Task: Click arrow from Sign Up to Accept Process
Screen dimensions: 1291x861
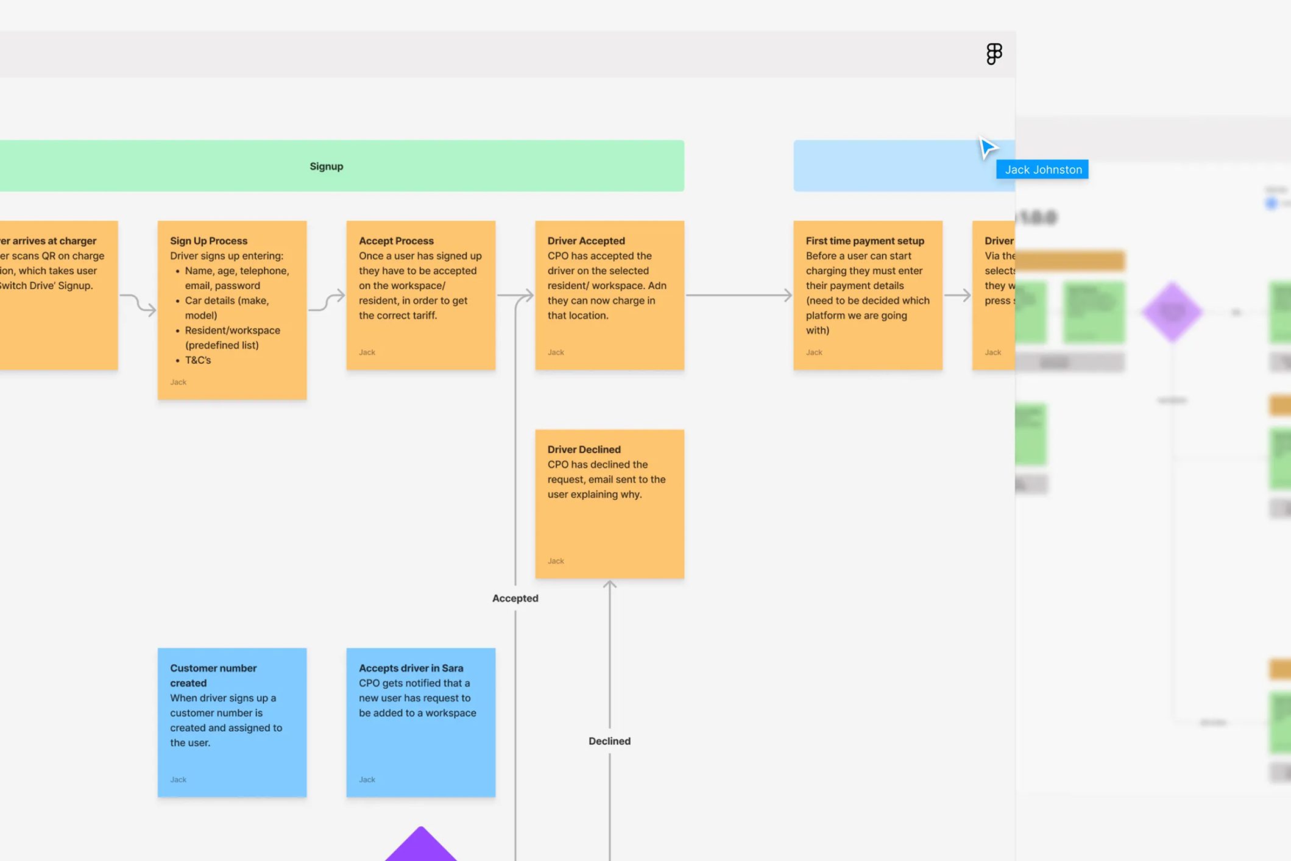Action: 327,302
